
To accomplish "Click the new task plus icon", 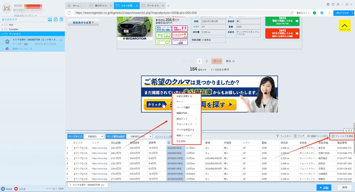I will click(x=56, y=20).
